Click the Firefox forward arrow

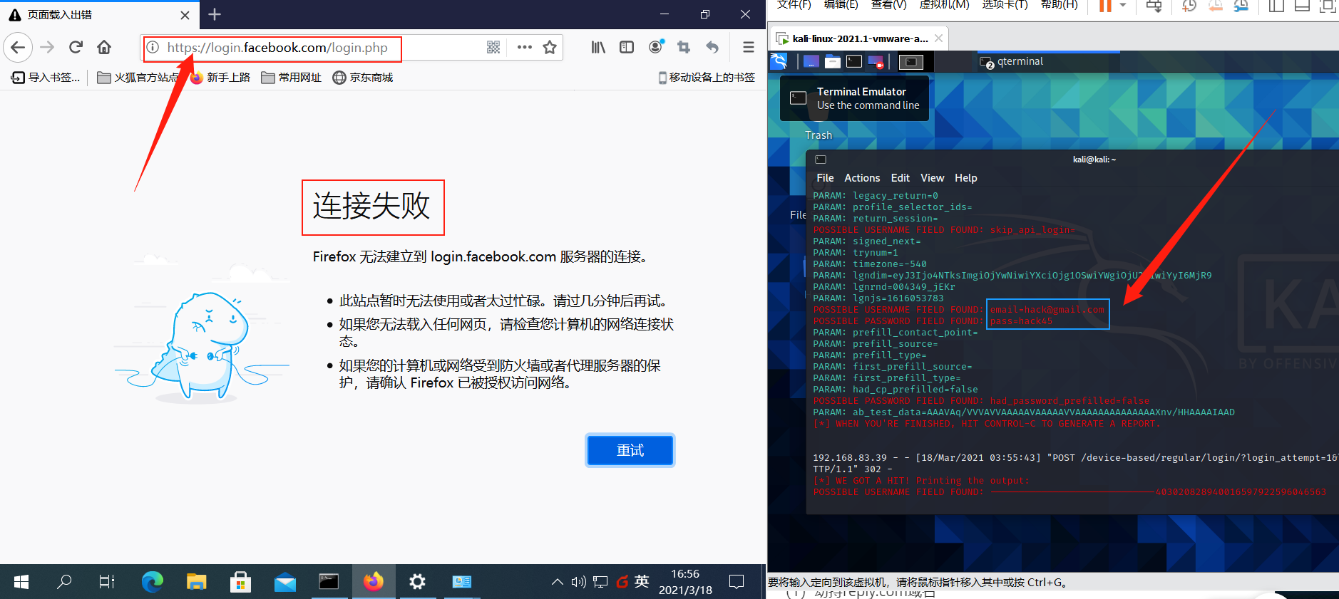click(x=47, y=48)
